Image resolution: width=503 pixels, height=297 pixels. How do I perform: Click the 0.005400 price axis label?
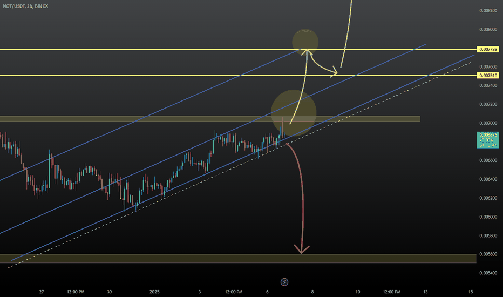488,273
